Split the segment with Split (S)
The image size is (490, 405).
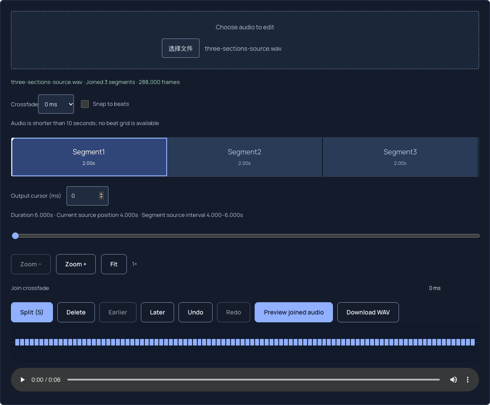(x=32, y=312)
